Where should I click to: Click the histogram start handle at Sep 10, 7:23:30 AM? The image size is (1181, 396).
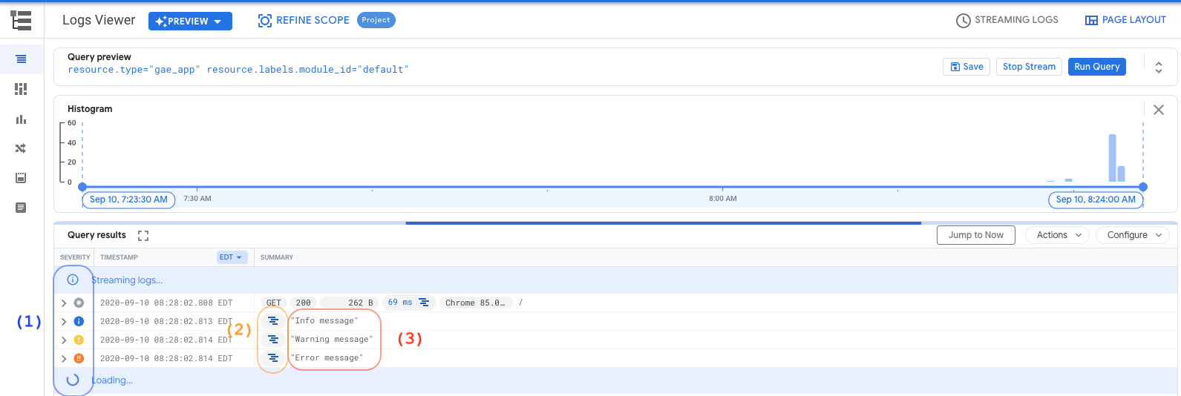tap(82, 187)
